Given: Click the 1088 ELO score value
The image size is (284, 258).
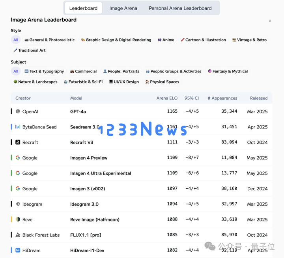Looking at the screenshot, I should coord(172,219).
